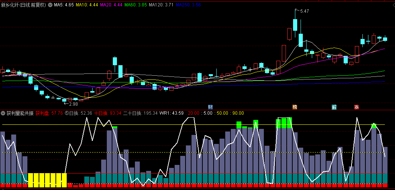Select the blue MA250: 3.56 label
Viewport: 395px width, 190px height.
point(188,5)
